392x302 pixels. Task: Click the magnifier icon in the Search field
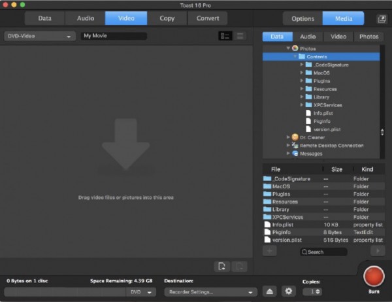click(304, 252)
